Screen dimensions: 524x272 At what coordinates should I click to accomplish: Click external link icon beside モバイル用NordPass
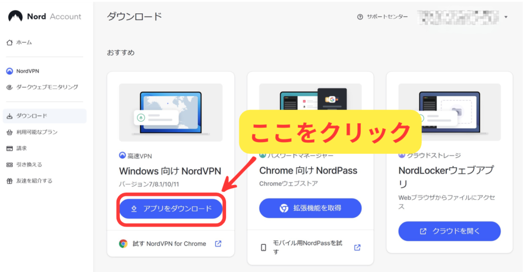point(357,247)
